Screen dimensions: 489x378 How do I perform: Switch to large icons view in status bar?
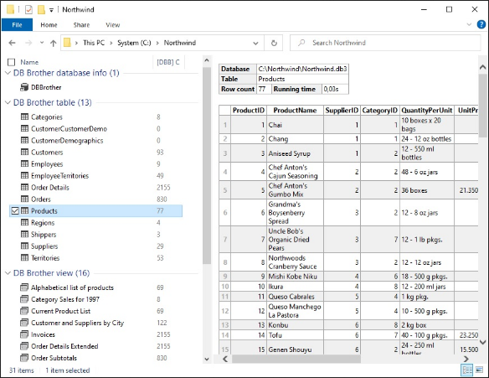coord(480,370)
